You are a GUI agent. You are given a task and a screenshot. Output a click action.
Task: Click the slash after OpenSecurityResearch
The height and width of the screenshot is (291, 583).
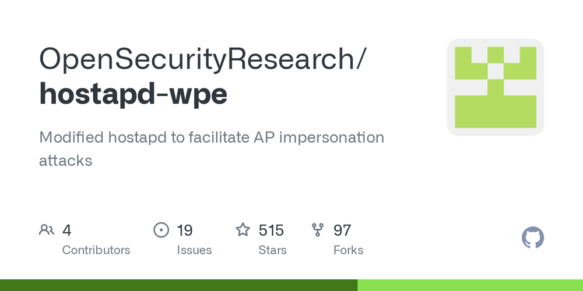pyautogui.click(x=361, y=59)
